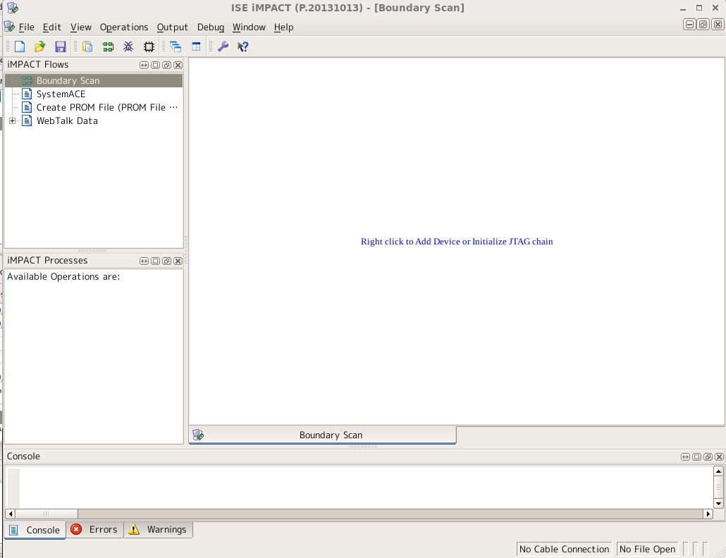Switch to the Warnings tab
The image size is (726, 558).
coord(159,530)
